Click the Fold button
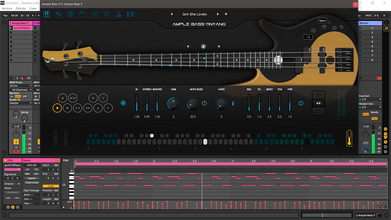The height and width of the screenshot is (220, 391). (66, 160)
